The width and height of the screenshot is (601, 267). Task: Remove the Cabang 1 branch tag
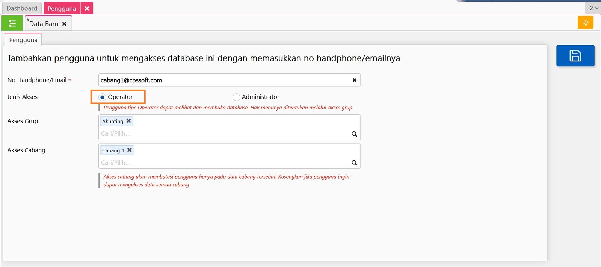pos(130,150)
